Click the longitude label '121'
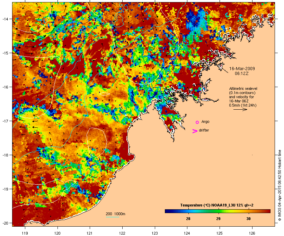Viewport: 284px width, 236px height. [x=90, y=233]
